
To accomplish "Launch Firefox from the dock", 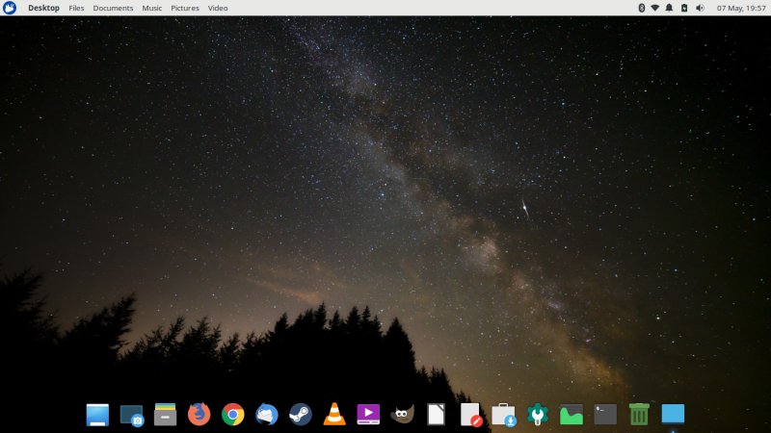I will [x=199, y=414].
